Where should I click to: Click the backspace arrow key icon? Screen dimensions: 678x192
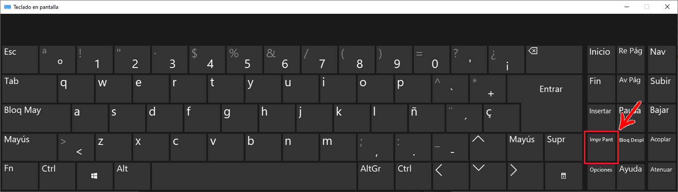[533, 51]
